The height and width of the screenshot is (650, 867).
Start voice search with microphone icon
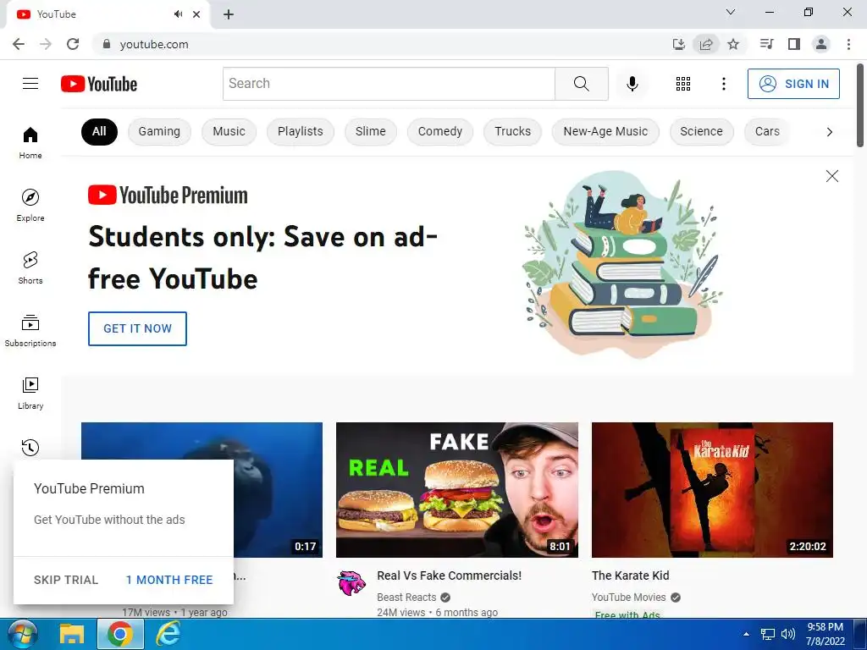click(x=632, y=84)
